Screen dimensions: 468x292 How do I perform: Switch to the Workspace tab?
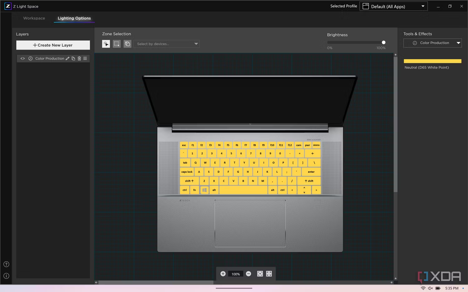34,18
